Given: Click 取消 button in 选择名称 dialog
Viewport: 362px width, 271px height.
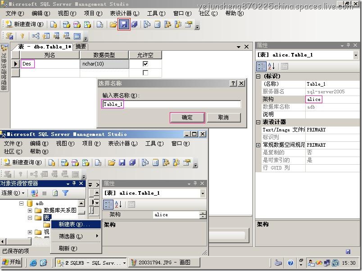Looking at the screenshot, I should point(223,118).
